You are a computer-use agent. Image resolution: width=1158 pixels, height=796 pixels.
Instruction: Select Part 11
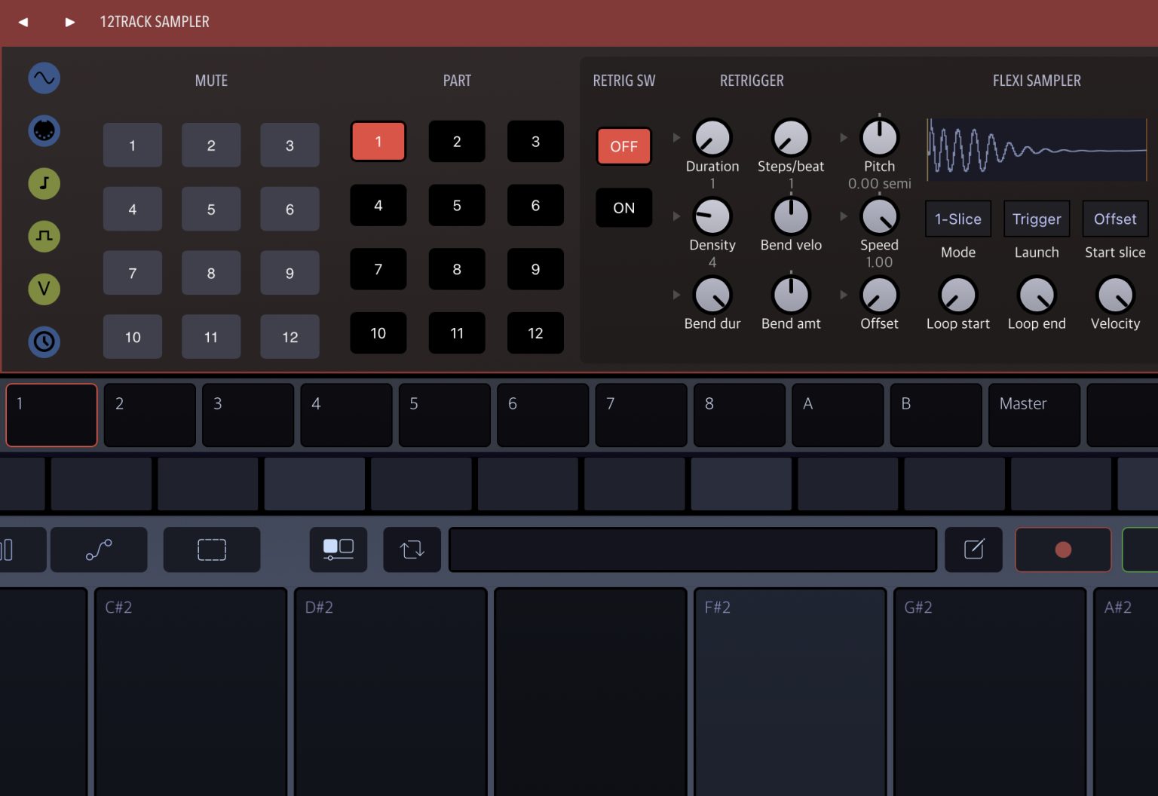pyautogui.click(x=457, y=333)
